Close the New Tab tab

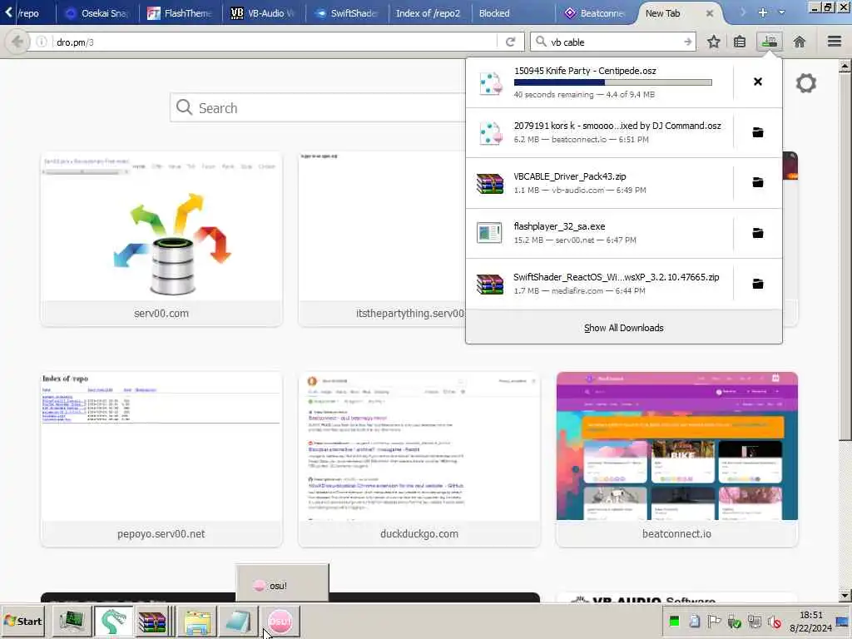[710, 13]
